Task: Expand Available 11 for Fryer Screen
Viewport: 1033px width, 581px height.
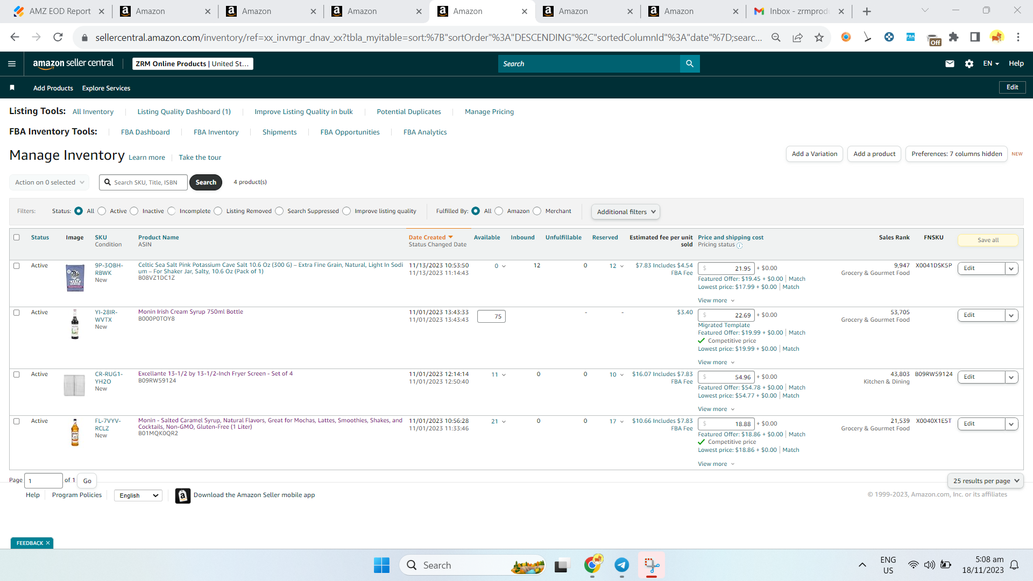Action: pyautogui.click(x=498, y=375)
